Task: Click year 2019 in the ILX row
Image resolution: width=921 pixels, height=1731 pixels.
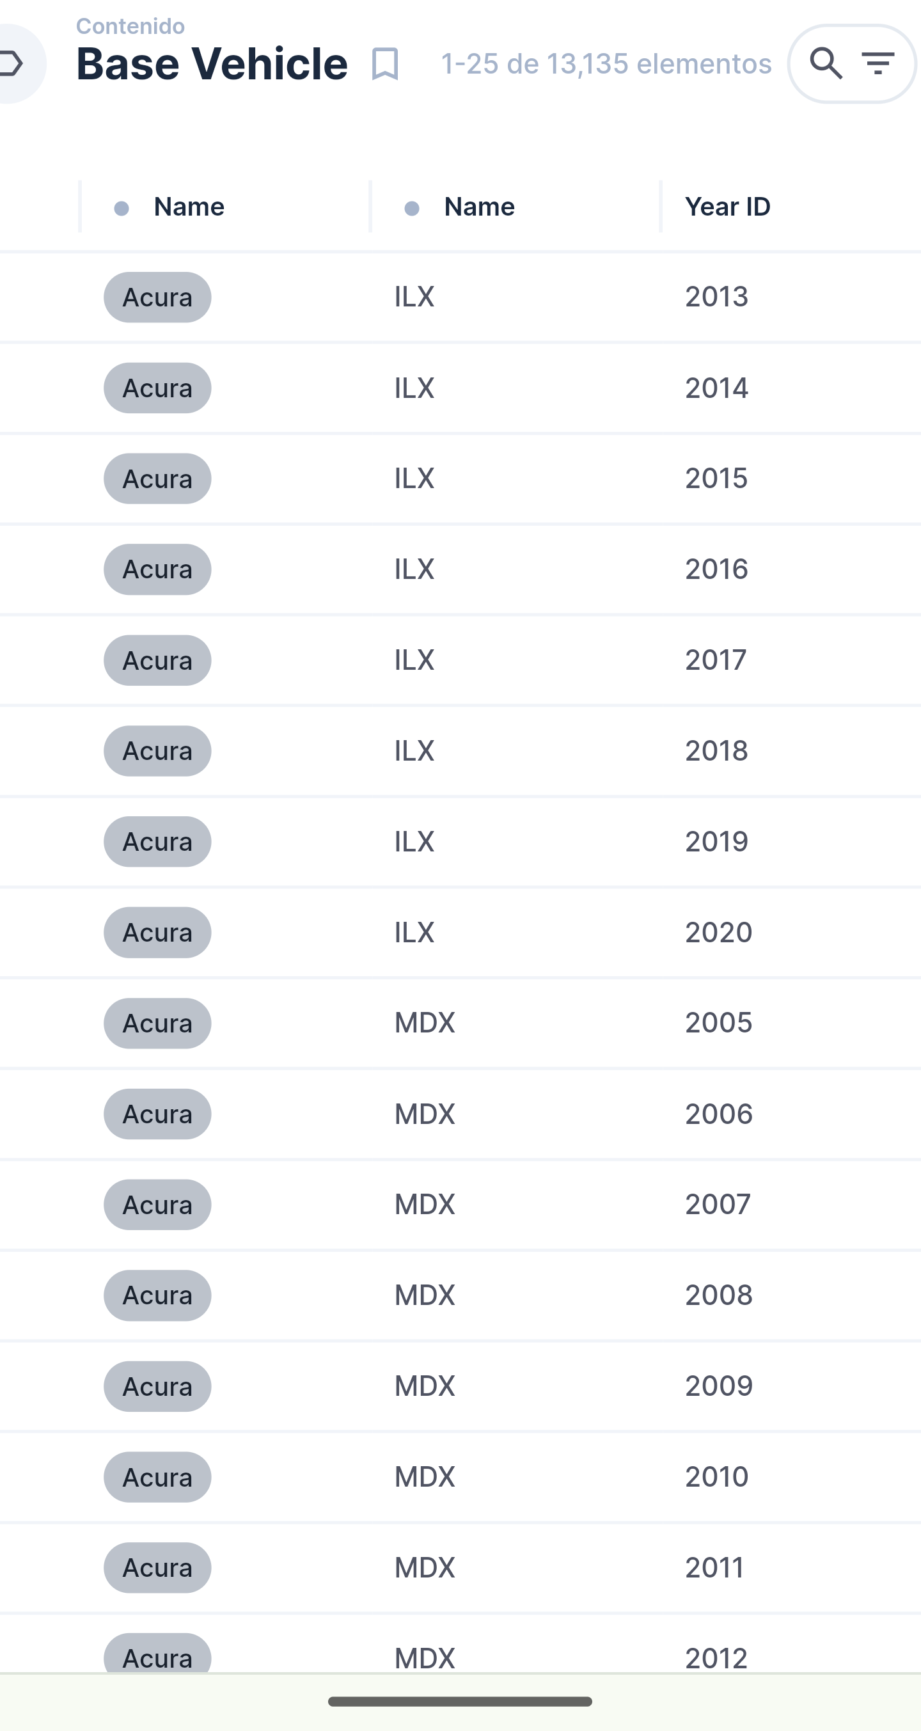Action: (716, 841)
